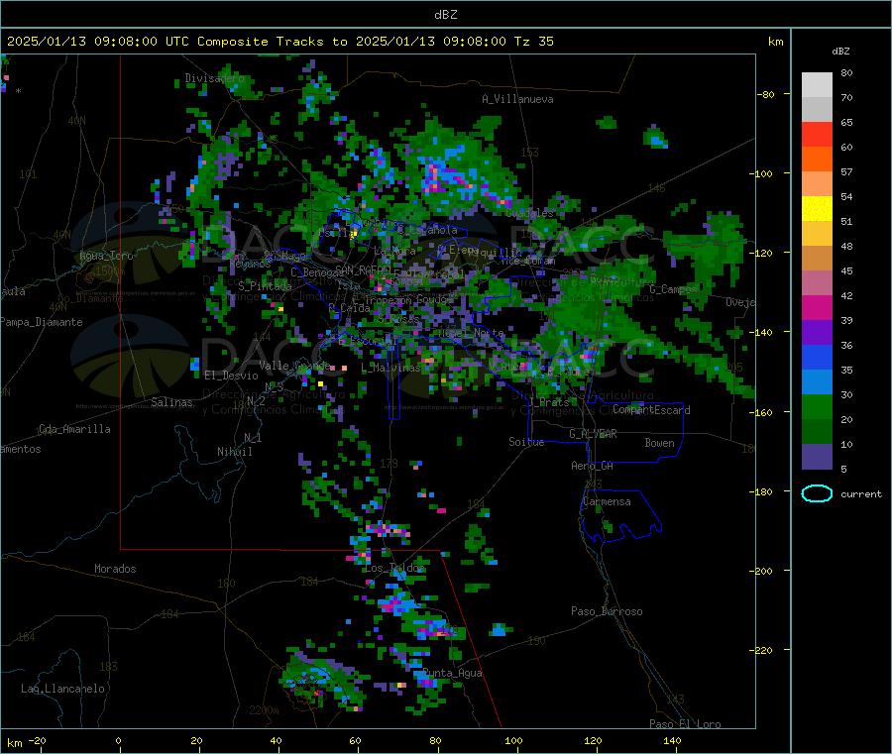Click the 'Paso_Barroso' map label

click(607, 611)
